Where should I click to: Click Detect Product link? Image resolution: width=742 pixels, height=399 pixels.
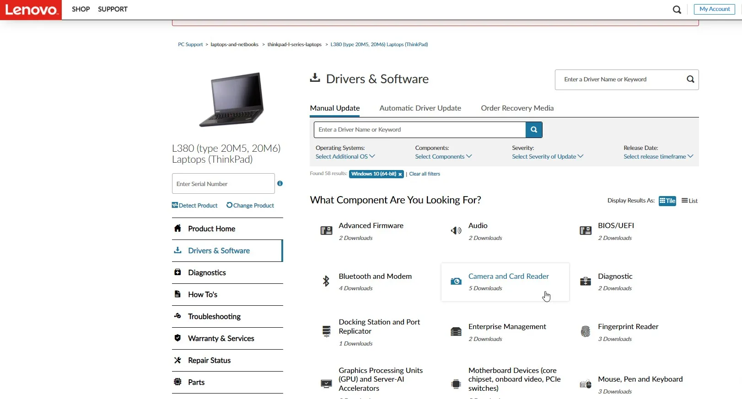[x=195, y=206]
